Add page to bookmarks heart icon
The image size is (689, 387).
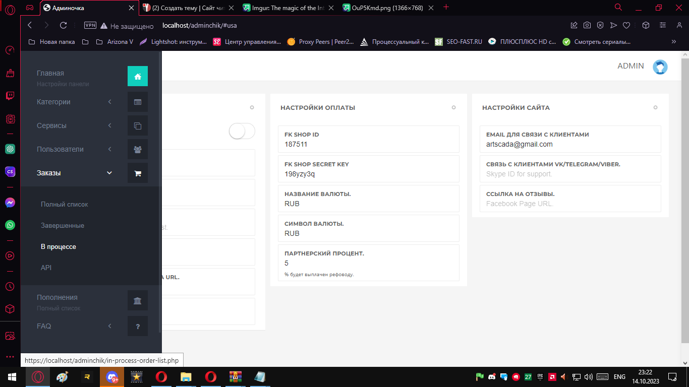(x=626, y=25)
